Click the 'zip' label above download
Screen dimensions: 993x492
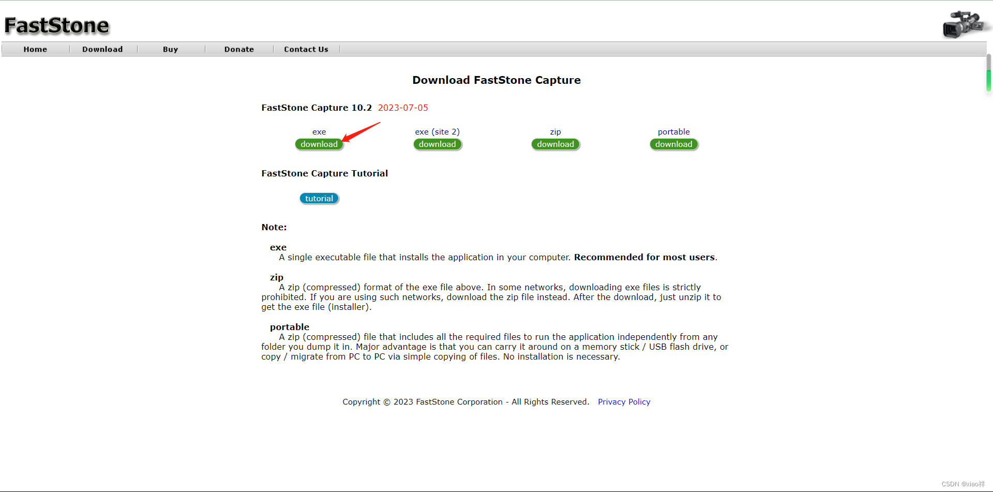(555, 132)
